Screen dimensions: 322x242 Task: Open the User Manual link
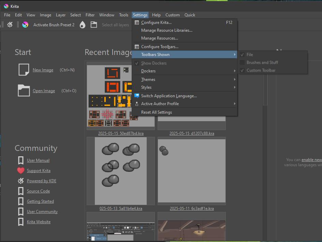tap(38, 160)
